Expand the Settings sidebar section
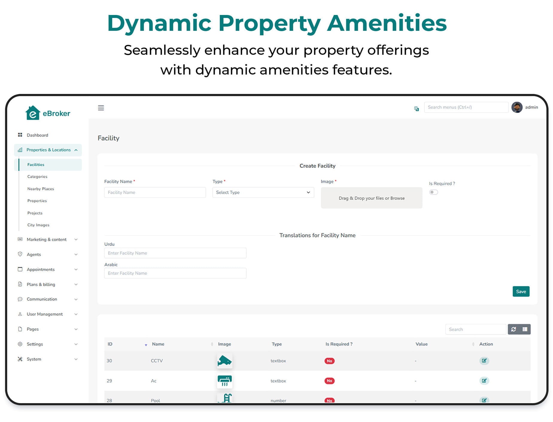553x422 pixels. 35,344
